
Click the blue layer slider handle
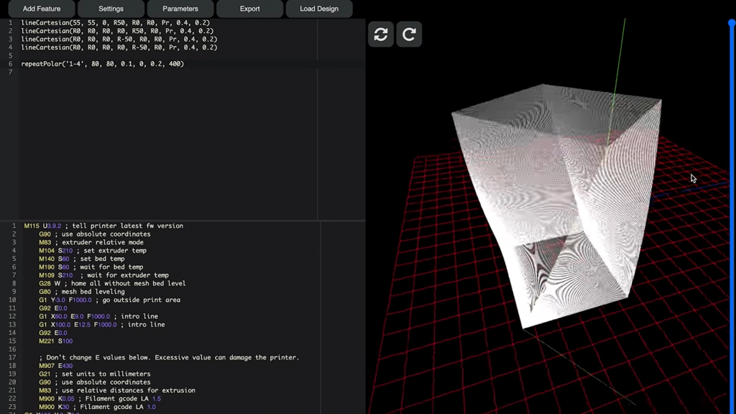(x=732, y=23)
